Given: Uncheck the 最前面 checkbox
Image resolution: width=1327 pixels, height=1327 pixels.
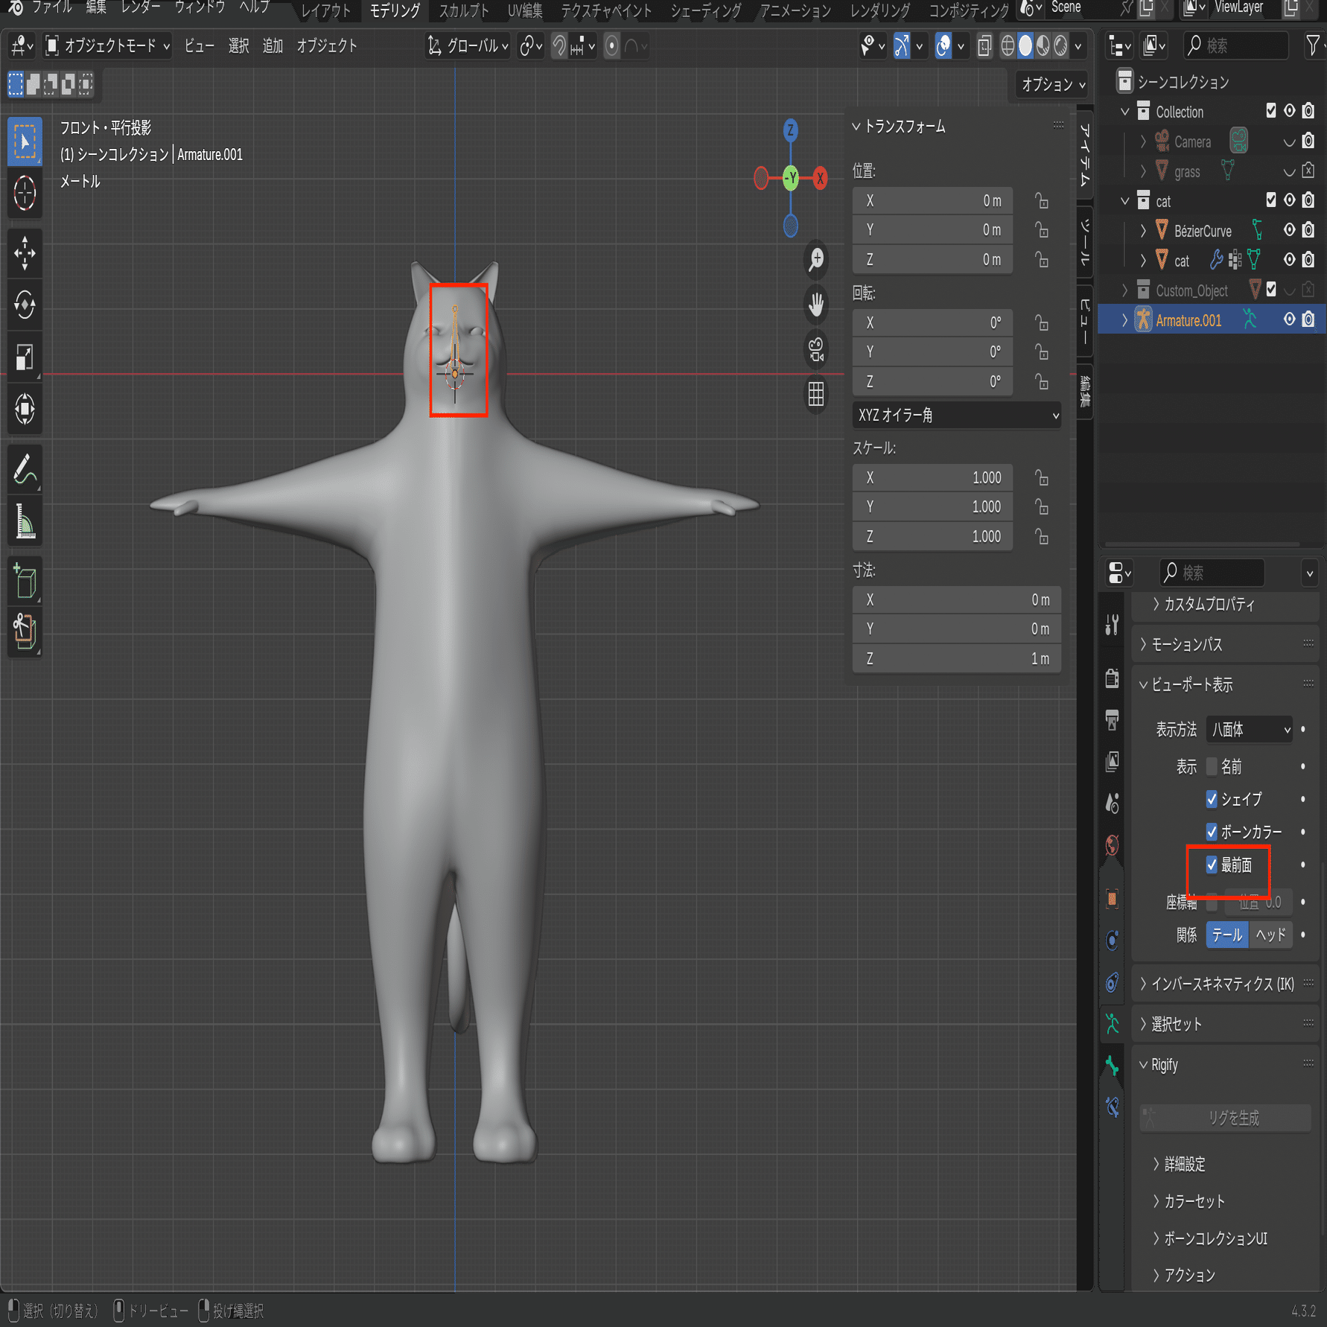Looking at the screenshot, I should [x=1212, y=865].
